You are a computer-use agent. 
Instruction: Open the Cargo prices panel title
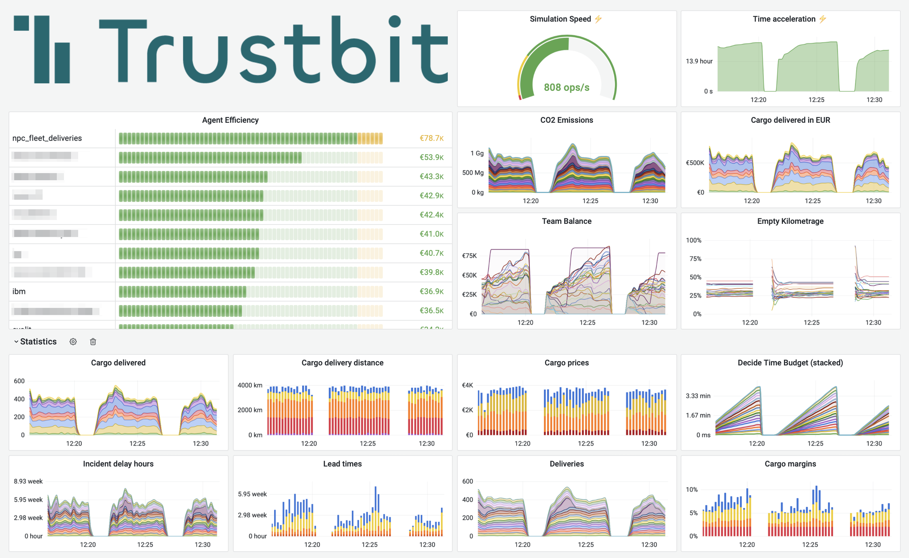566,363
